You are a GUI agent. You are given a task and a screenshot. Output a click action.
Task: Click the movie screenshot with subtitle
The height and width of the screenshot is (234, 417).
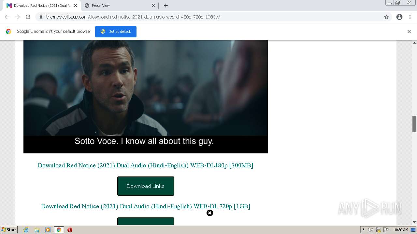[x=146, y=97]
